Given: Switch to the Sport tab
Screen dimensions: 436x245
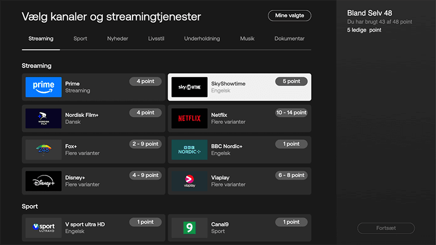Looking at the screenshot, I should [x=80, y=39].
